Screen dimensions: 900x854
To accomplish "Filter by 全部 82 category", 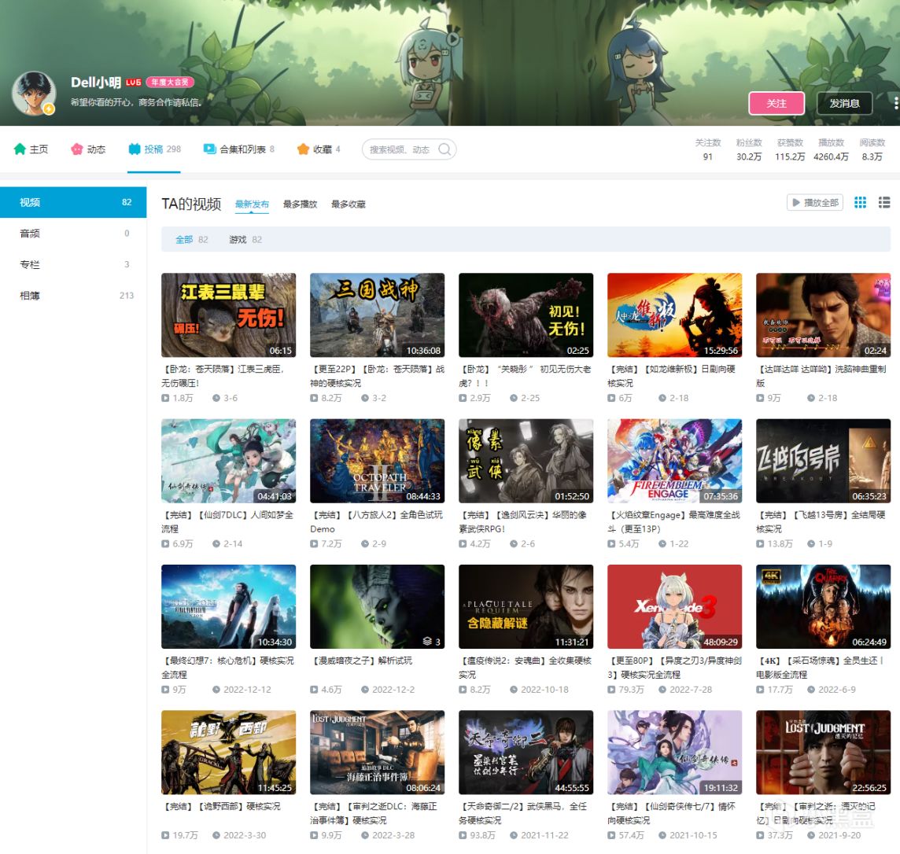I will tap(192, 240).
